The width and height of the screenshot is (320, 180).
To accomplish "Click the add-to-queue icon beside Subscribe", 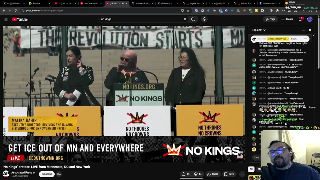I will 59,174.
